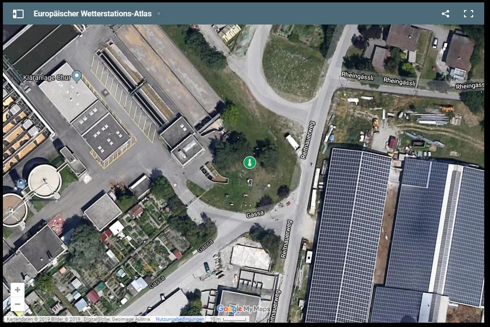
Task: Open the Google My Maps logo link
Action: point(243,309)
